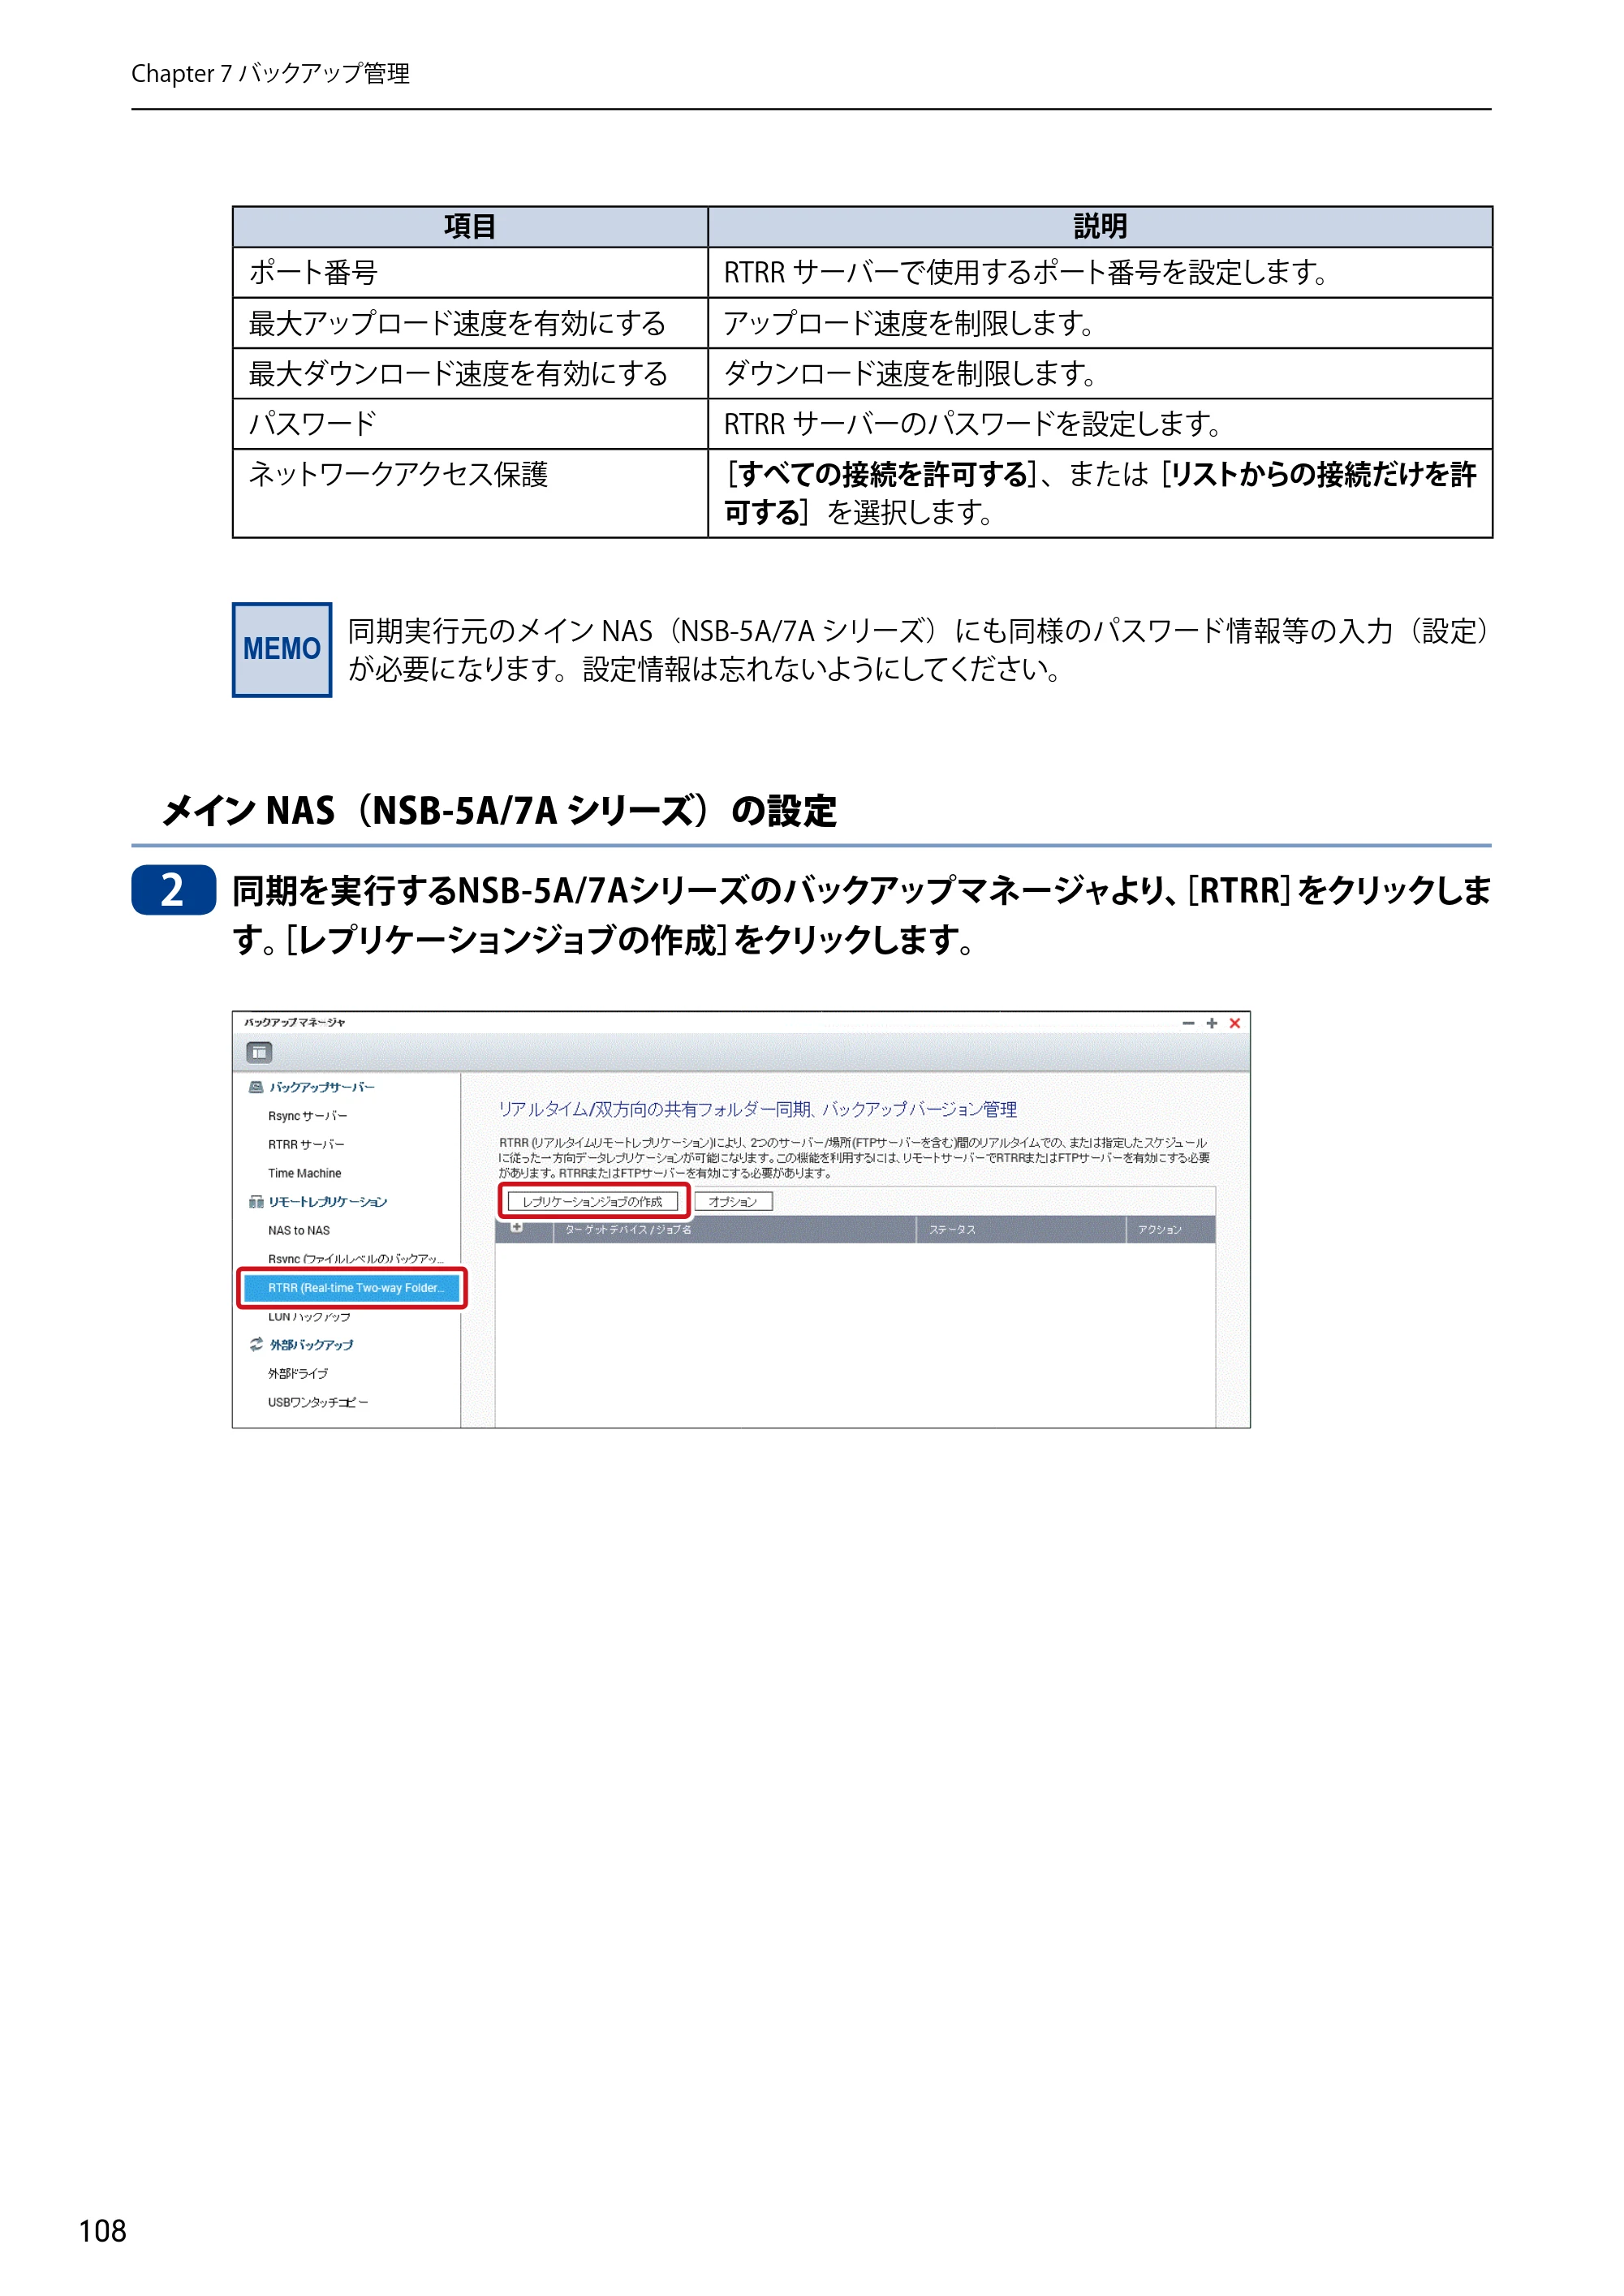Select NAS to NAS in the sidebar
The height and width of the screenshot is (2296, 1624).
coord(298,1231)
